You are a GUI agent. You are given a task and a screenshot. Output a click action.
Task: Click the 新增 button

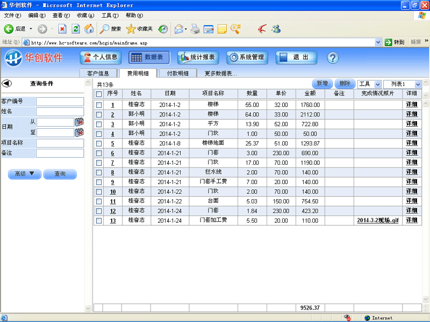(322, 84)
